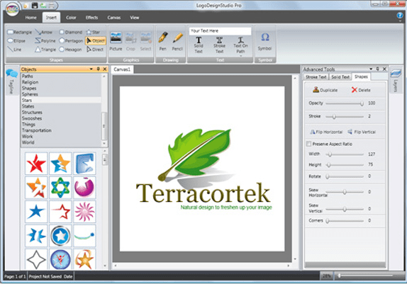Select the World category in Objects list
407x284 pixels.
[x=61, y=142]
